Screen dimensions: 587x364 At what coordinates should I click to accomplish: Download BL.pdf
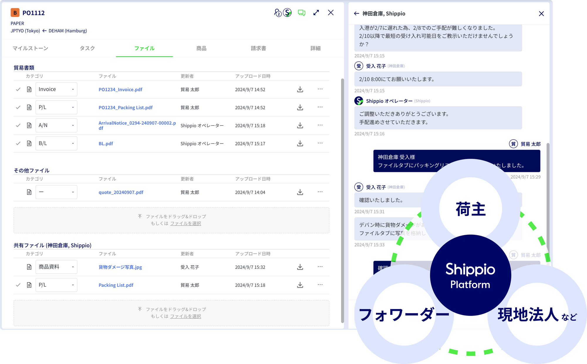[300, 143]
